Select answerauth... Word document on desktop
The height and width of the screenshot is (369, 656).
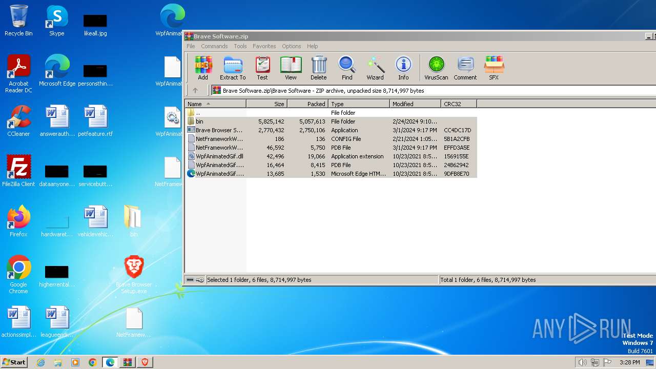[x=57, y=121]
